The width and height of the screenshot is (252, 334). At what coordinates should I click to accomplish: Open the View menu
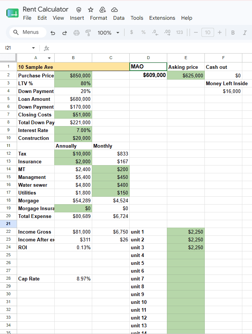[x=58, y=18]
